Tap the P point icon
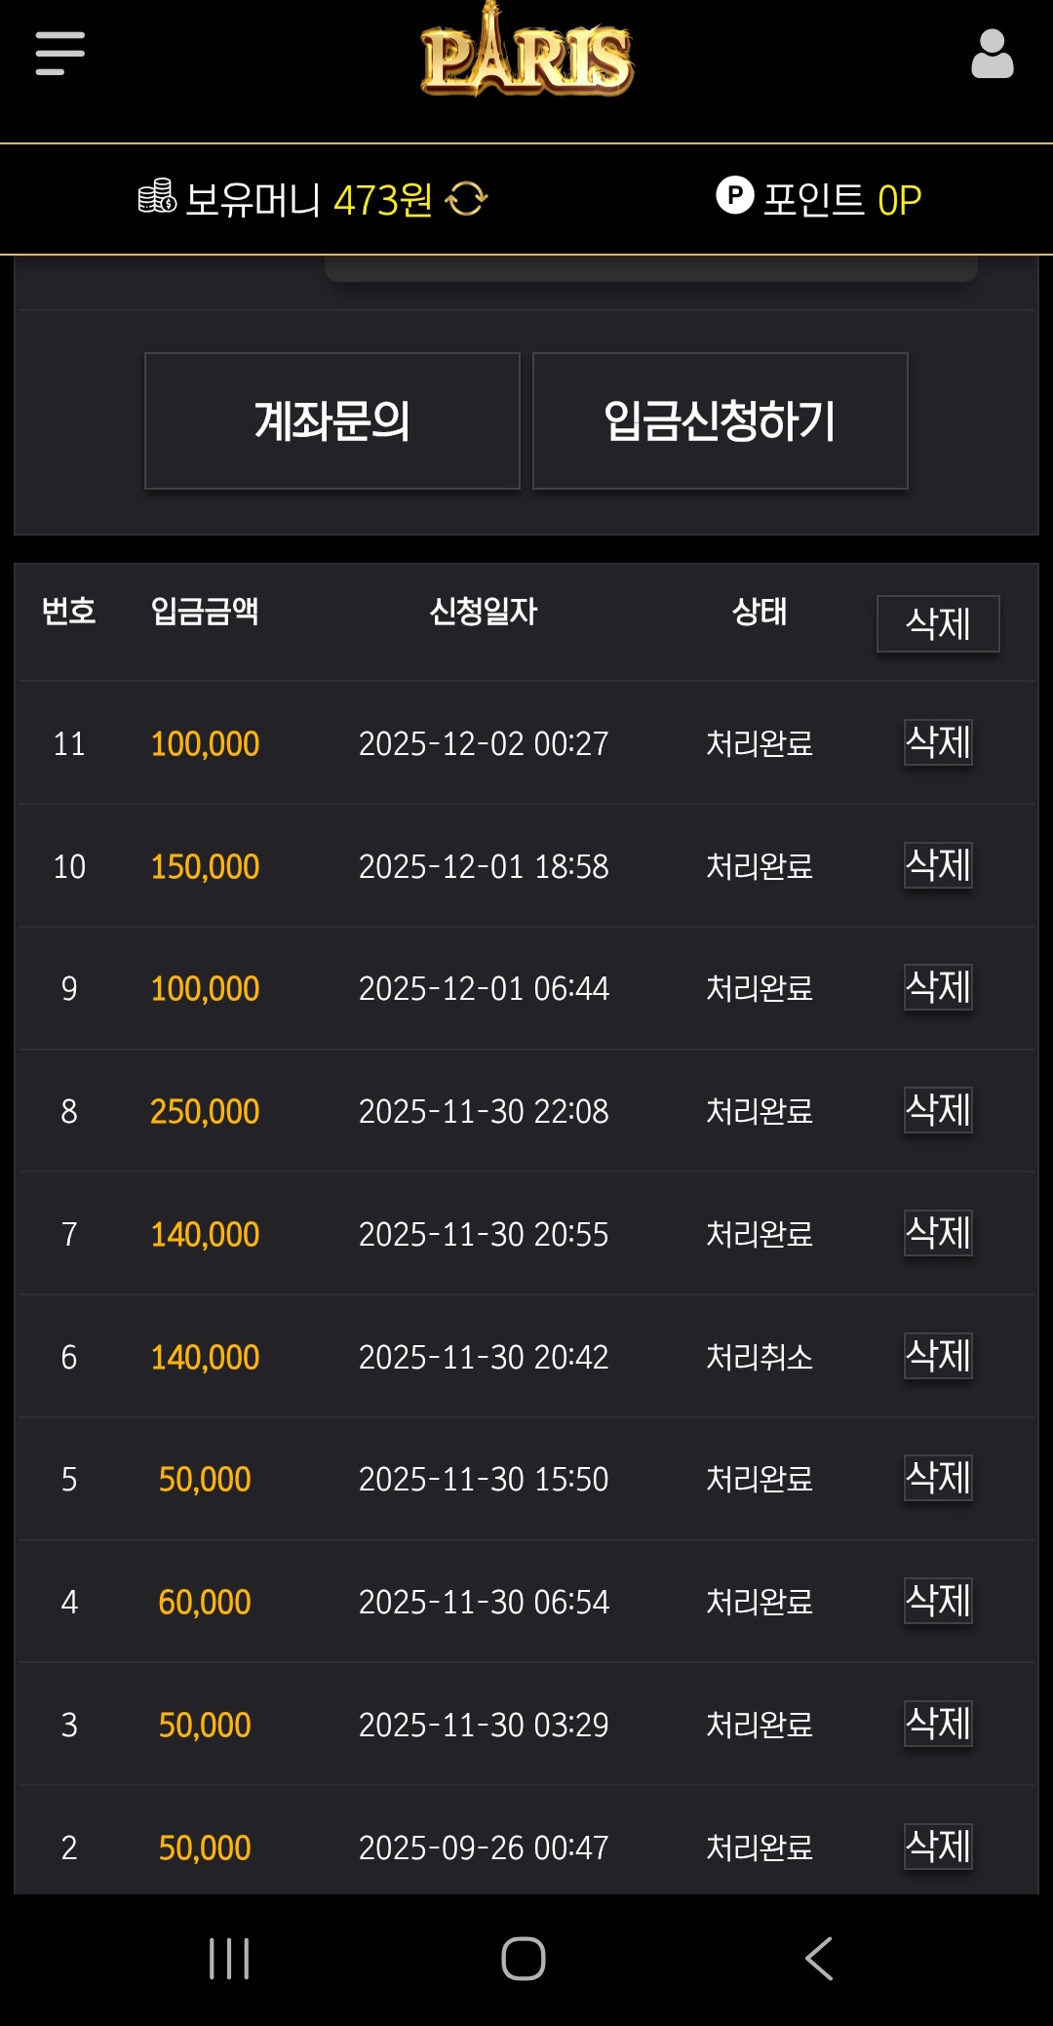 pos(734,195)
